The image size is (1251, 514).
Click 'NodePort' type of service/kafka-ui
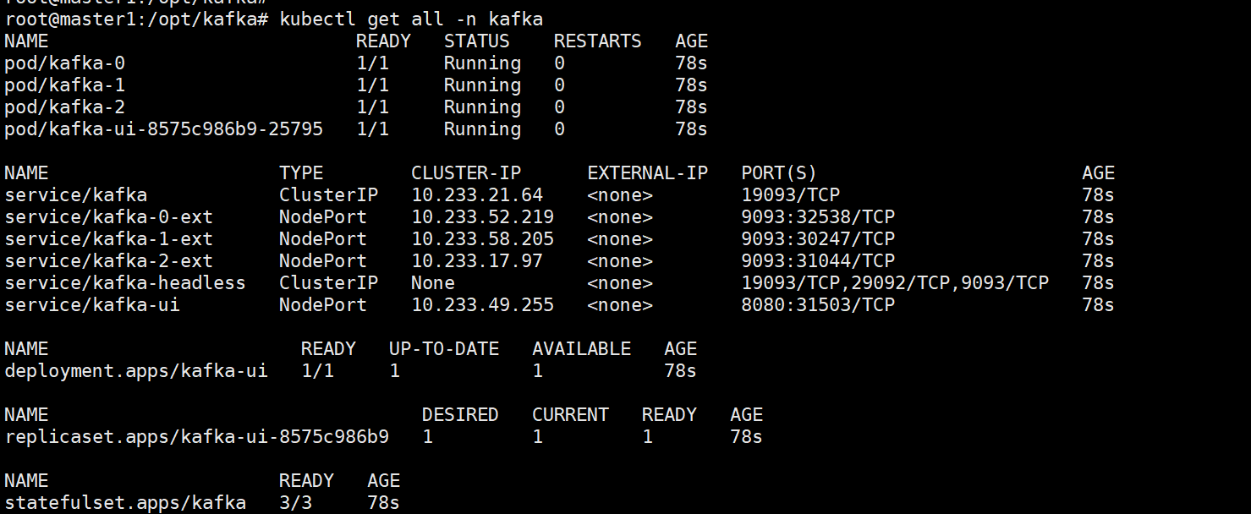(x=323, y=305)
